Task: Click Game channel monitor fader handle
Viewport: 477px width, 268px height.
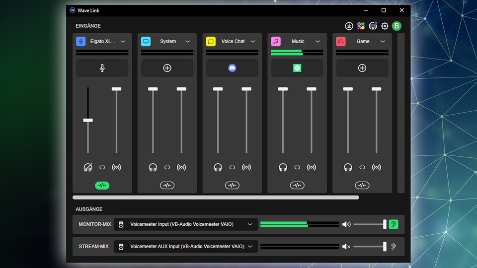Action: tap(348, 89)
